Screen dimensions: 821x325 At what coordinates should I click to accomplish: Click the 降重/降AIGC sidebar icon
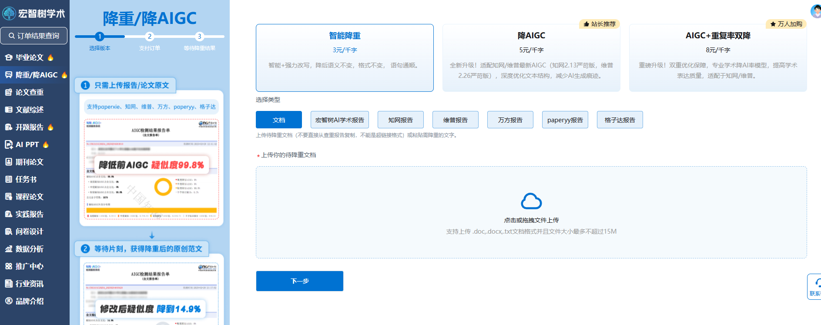click(x=9, y=75)
